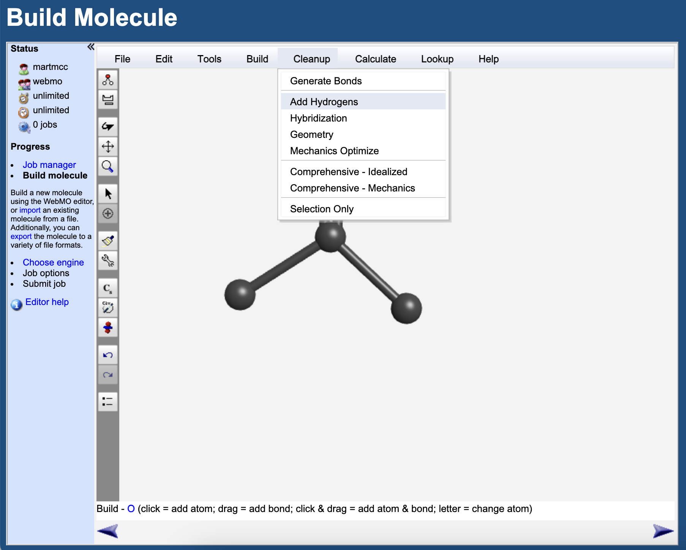Click the symmetry axis icon
Image resolution: width=686 pixels, height=550 pixels.
[107, 327]
